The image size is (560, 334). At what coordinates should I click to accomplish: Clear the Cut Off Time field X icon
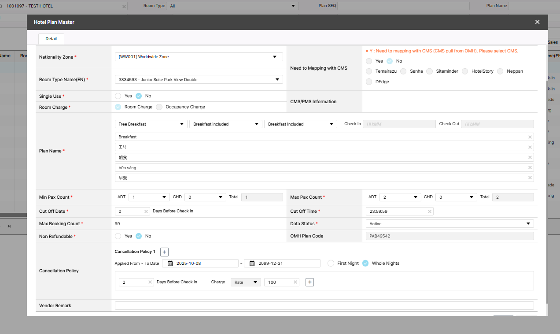pyautogui.click(x=429, y=212)
